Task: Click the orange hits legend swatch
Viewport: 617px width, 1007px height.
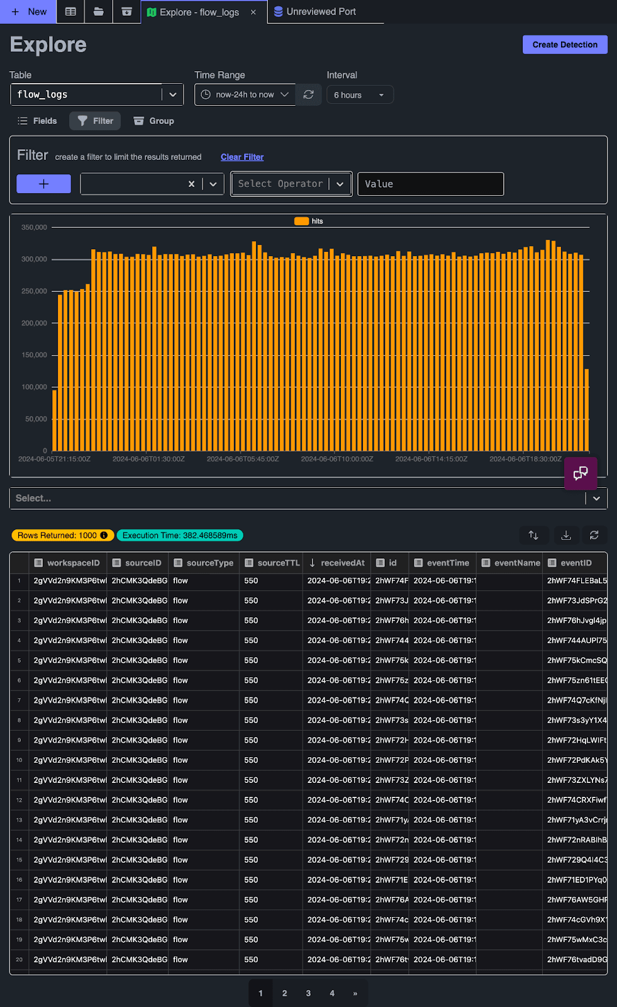Action: (x=301, y=221)
